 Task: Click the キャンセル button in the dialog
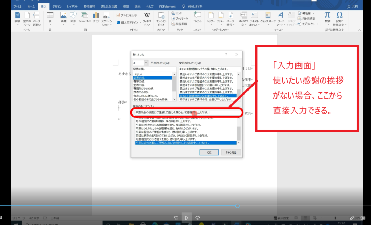click(231, 153)
